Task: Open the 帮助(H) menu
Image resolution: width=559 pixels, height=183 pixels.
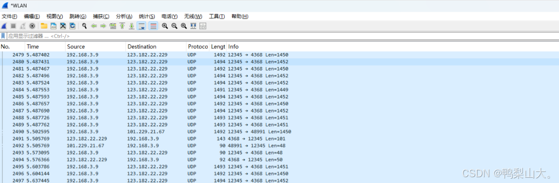Action: click(x=240, y=16)
